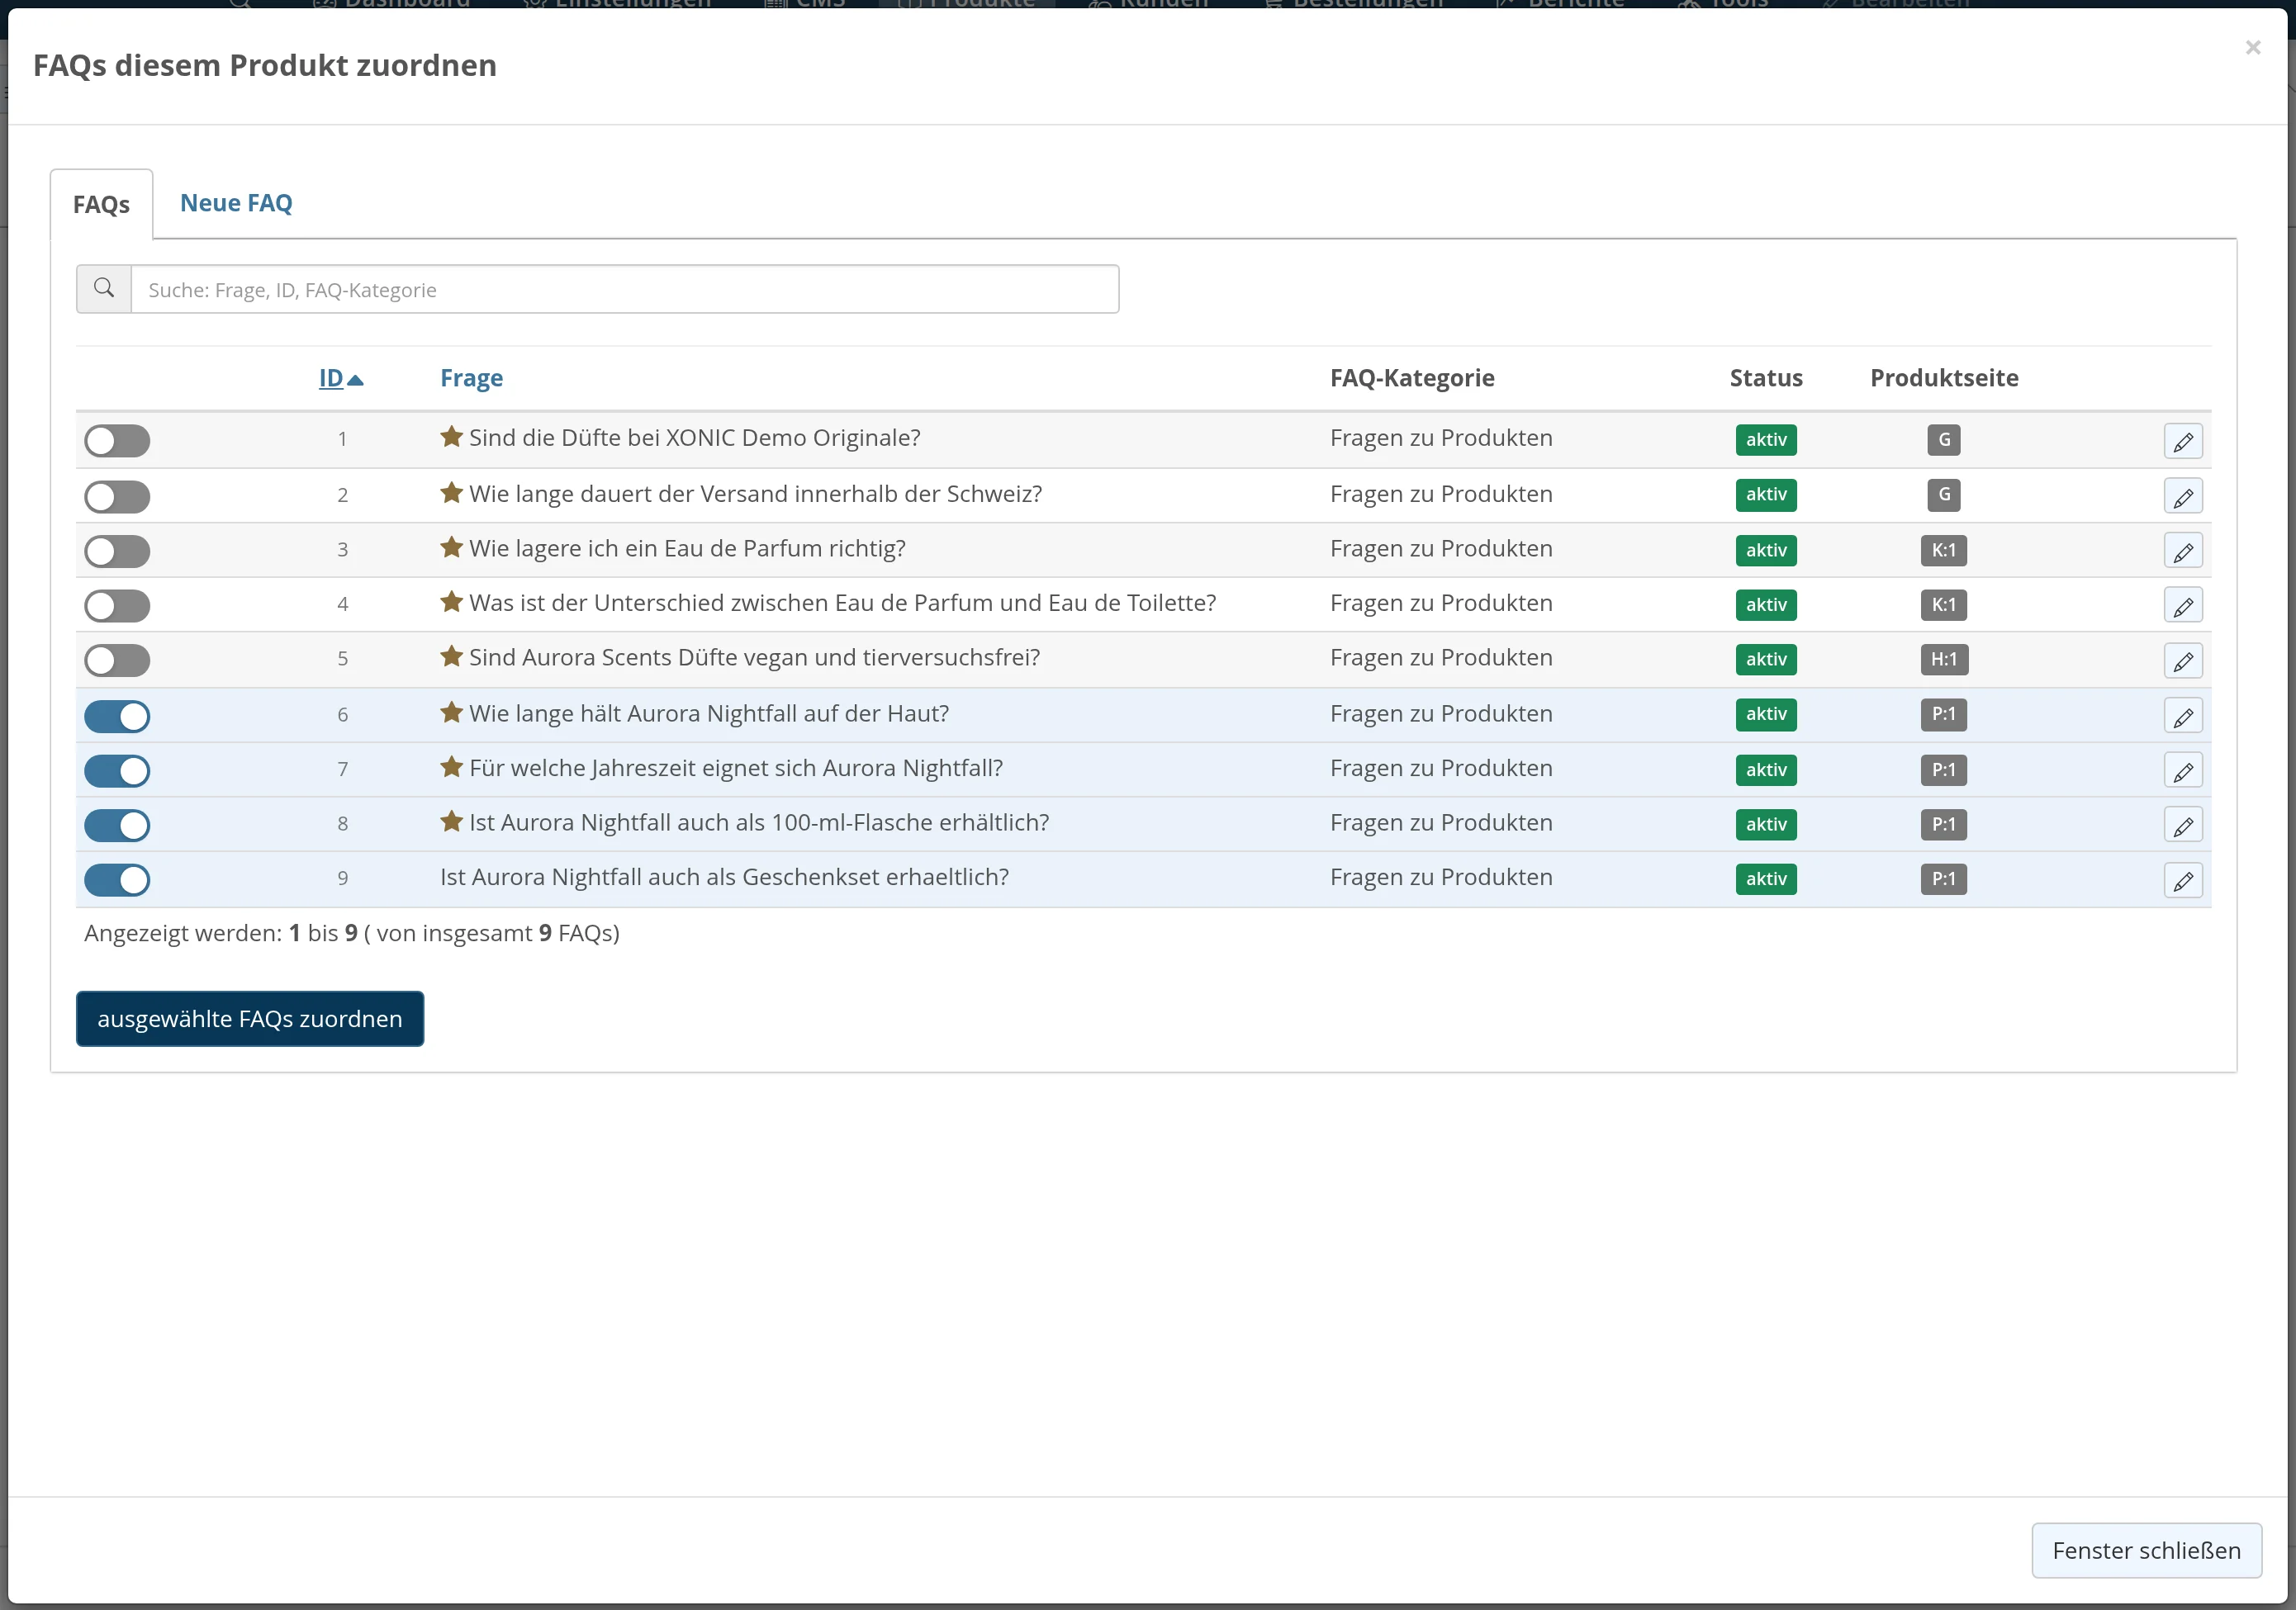
Task: Disable toggle for FAQ 6 Haut question
Action: (x=117, y=717)
